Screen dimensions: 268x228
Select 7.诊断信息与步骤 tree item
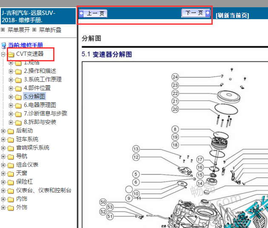[46, 113]
